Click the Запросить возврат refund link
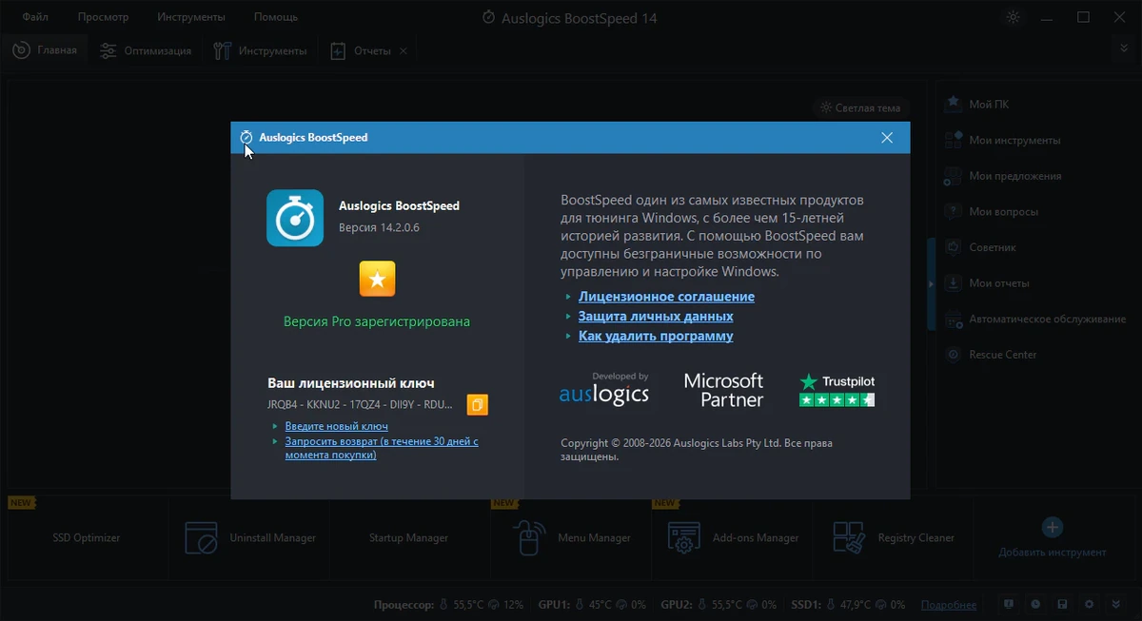 click(382, 448)
